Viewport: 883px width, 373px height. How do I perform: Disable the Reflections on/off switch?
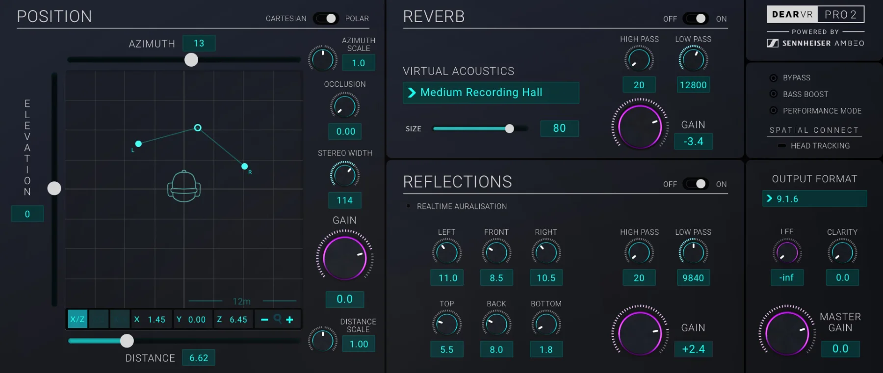(696, 184)
